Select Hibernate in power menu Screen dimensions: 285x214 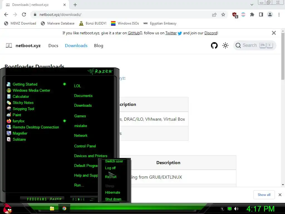click(112, 193)
